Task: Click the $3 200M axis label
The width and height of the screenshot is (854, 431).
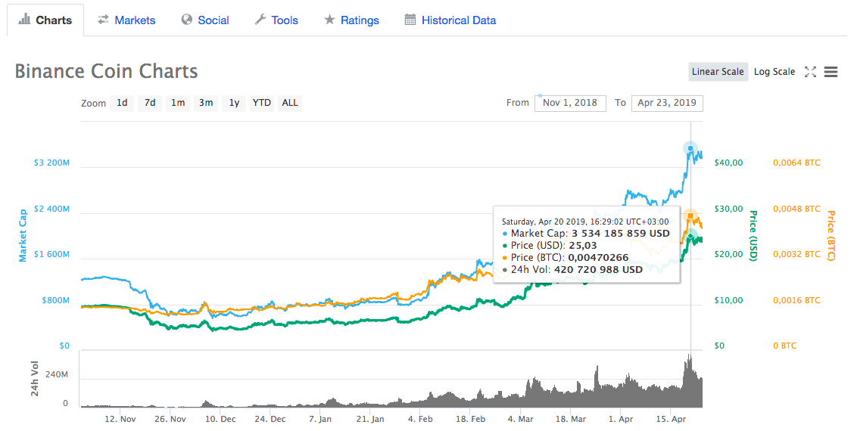Action: click(x=51, y=163)
